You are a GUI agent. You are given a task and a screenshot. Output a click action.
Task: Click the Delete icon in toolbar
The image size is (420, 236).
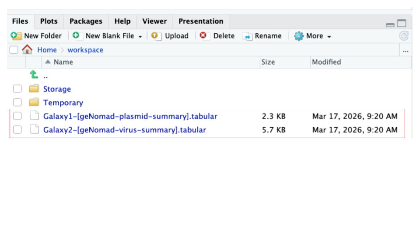pyautogui.click(x=203, y=36)
